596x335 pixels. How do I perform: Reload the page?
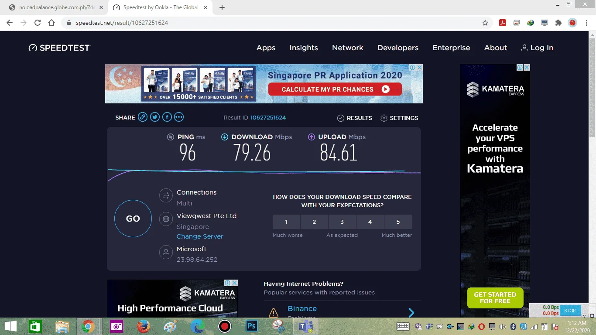point(38,23)
